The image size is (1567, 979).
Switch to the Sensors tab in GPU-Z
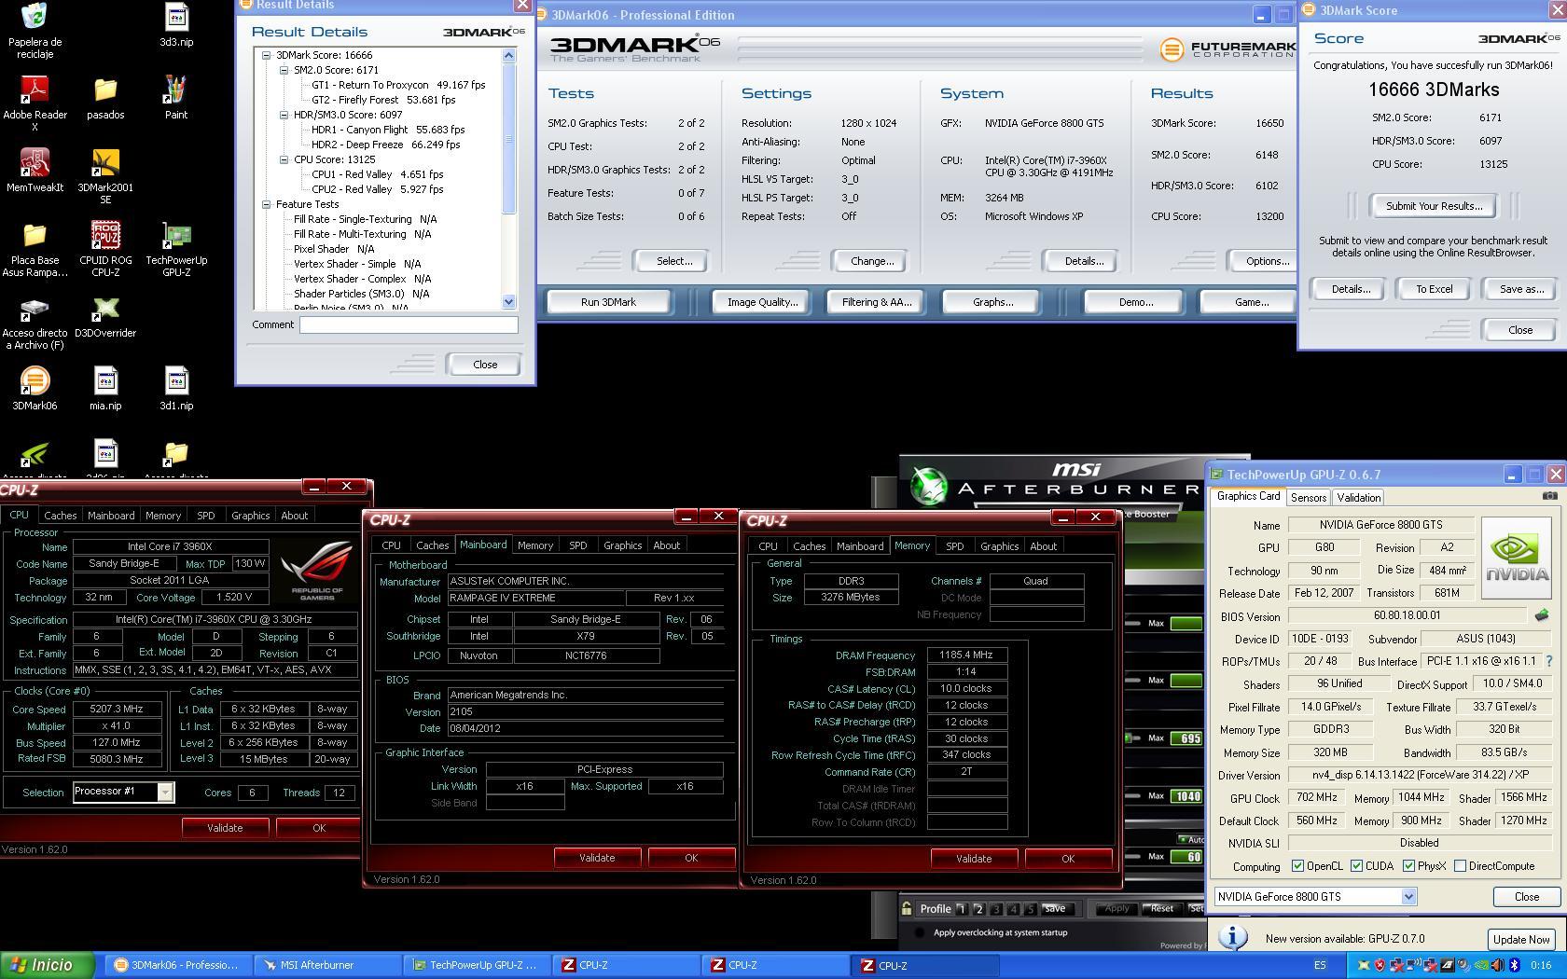coord(1308,498)
